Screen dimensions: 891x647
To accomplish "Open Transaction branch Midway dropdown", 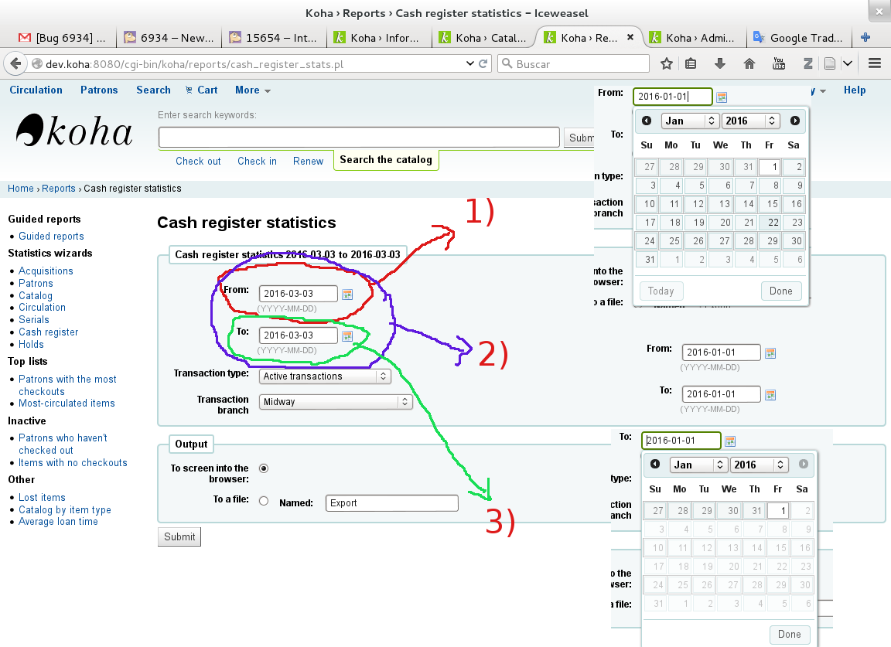I will (x=336, y=402).
